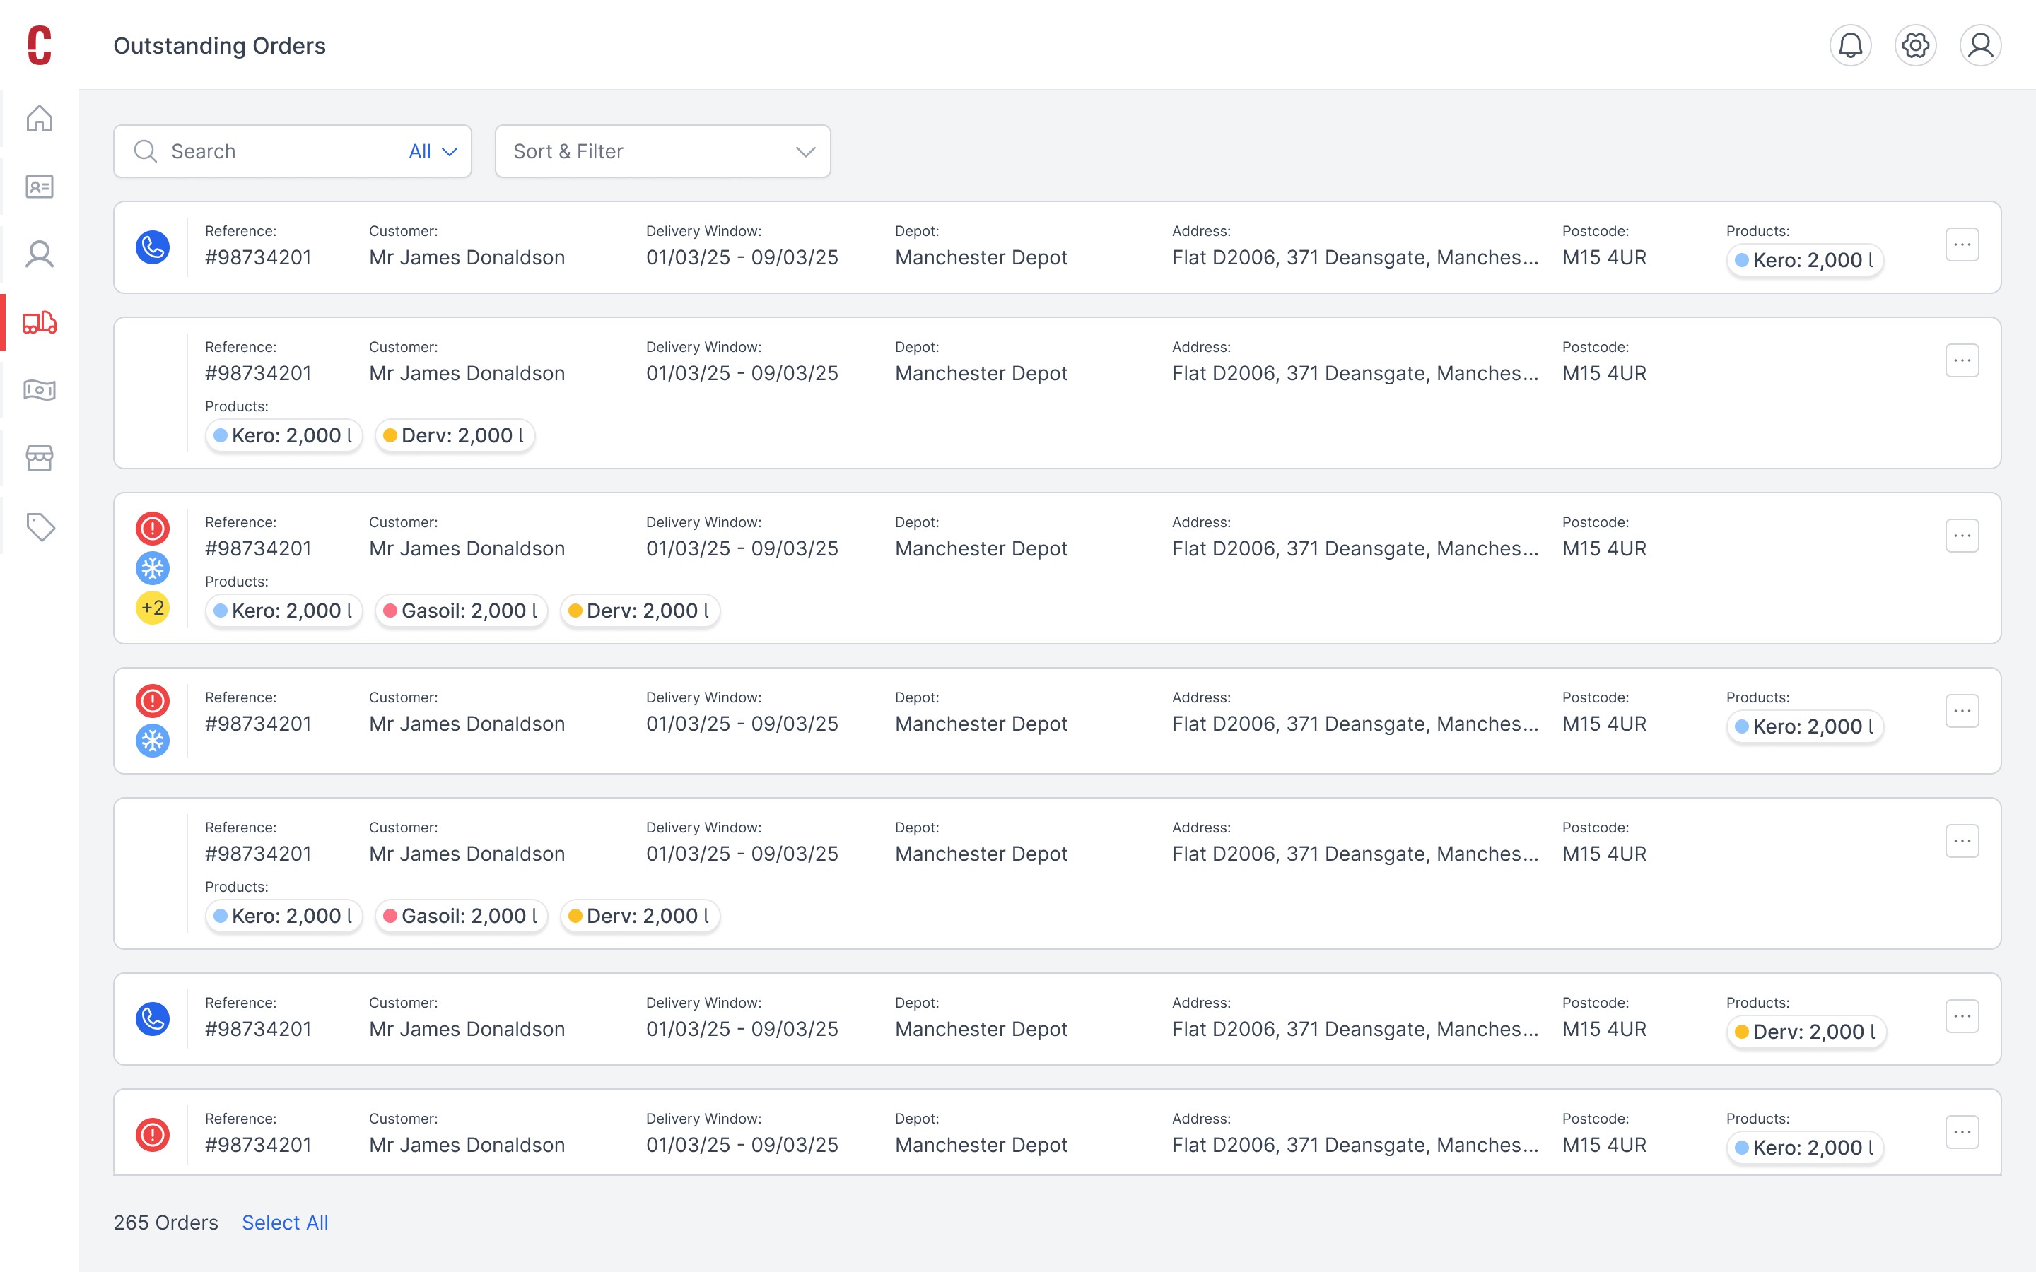Image resolution: width=2036 pixels, height=1272 pixels.
Task: Select the red delivery truck sidebar icon
Action: click(x=40, y=322)
